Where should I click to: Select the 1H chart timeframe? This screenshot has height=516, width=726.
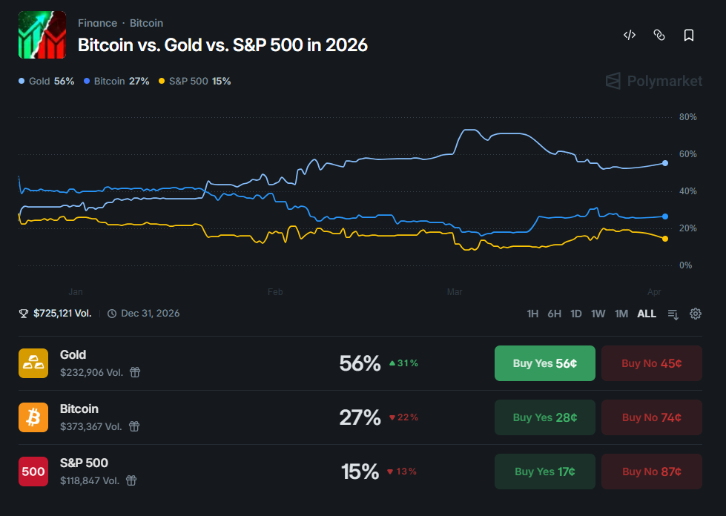click(532, 314)
